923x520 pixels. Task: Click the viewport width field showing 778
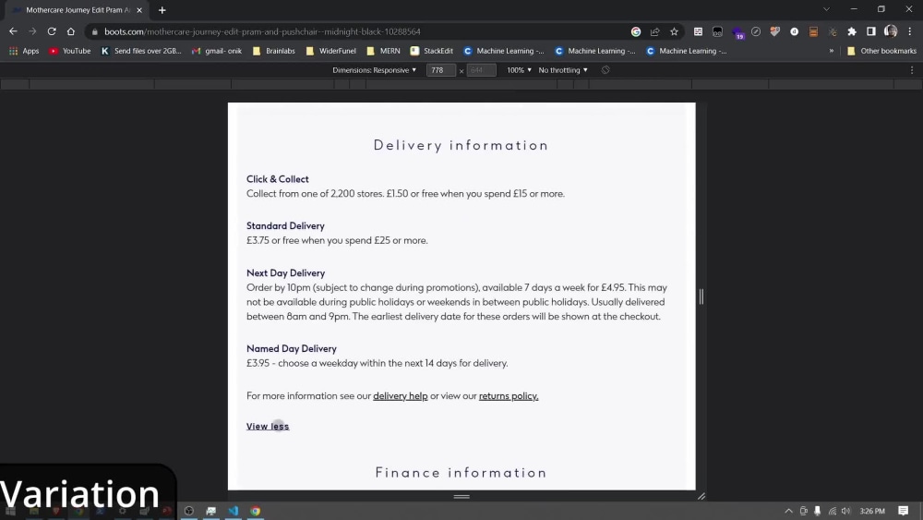coord(441,70)
